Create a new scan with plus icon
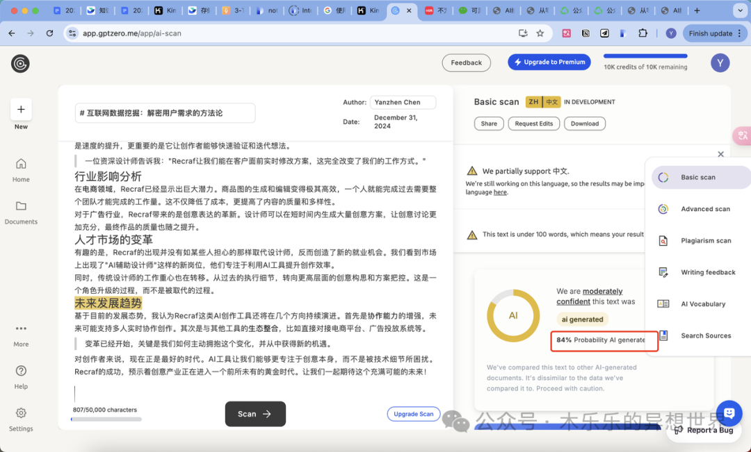 point(21,109)
